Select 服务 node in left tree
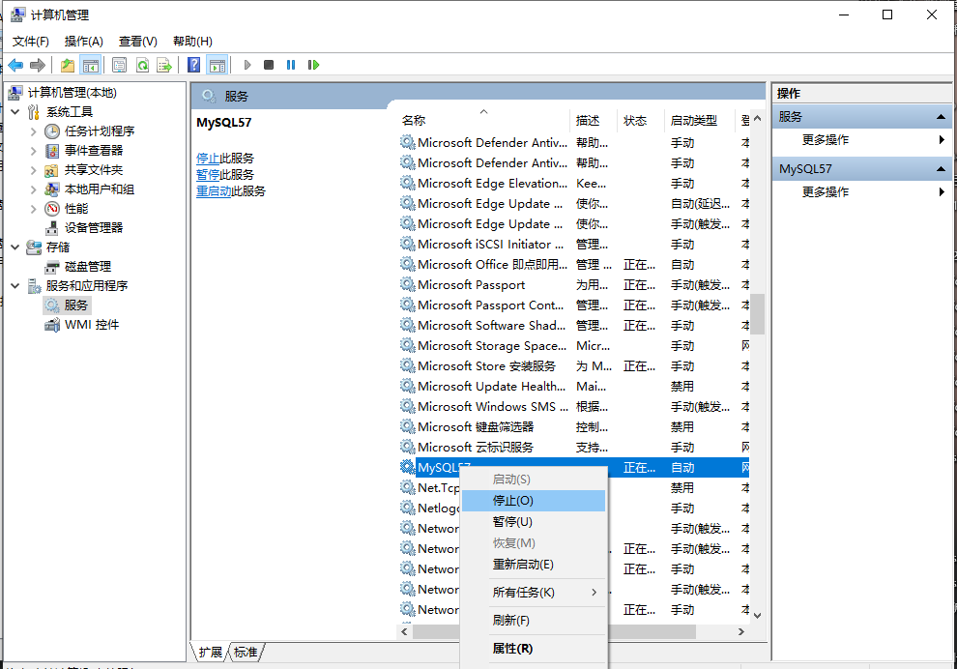This screenshot has height=669, width=957. (x=76, y=305)
